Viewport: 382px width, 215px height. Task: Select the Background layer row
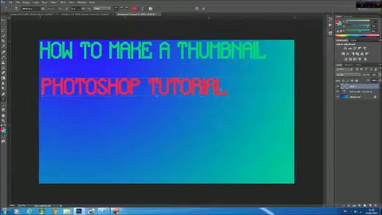(x=358, y=97)
